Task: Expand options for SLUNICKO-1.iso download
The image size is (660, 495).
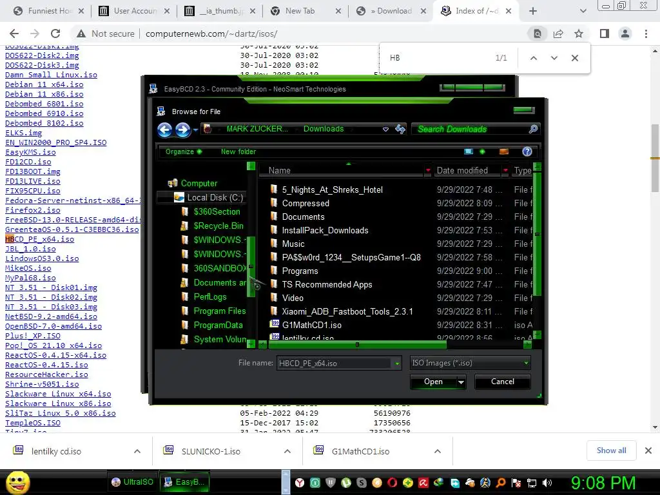Action: tap(287, 451)
